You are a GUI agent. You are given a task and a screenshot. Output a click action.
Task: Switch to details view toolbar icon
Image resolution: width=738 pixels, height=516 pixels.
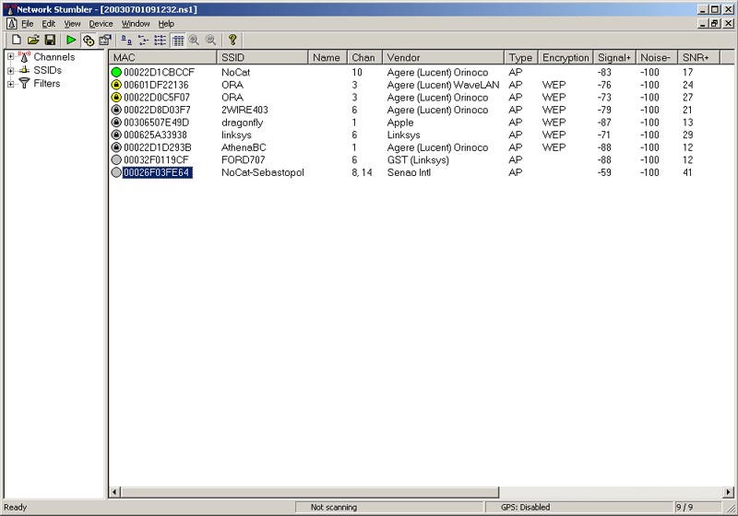(177, 41)
